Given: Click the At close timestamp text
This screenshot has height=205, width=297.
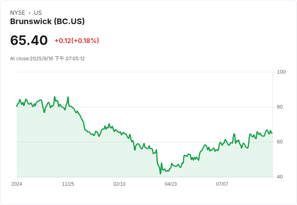Looking at the screenshot, I should pos(47,59).
